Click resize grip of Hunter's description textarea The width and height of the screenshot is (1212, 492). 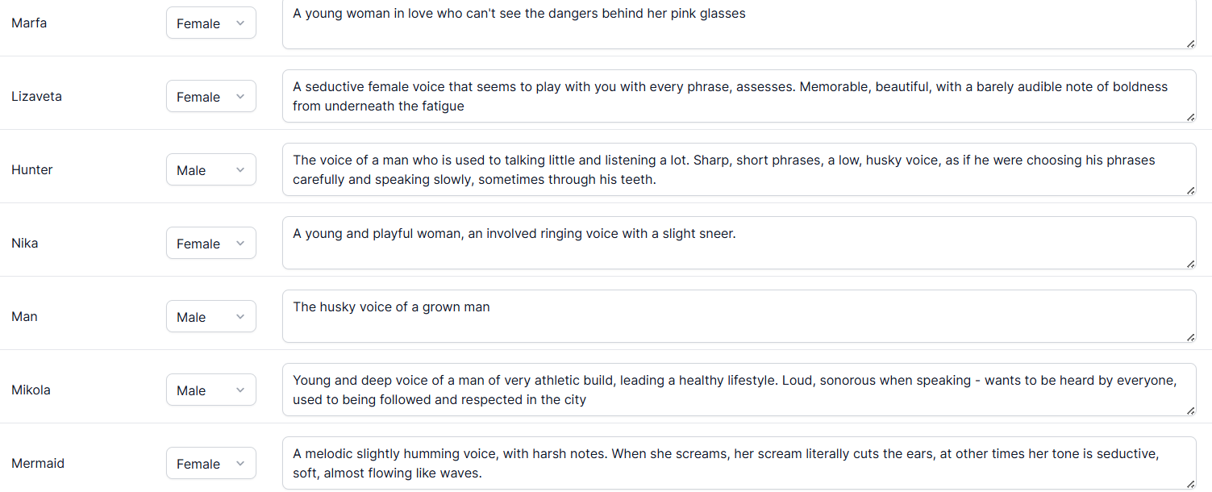click(x=1191, y=191)
